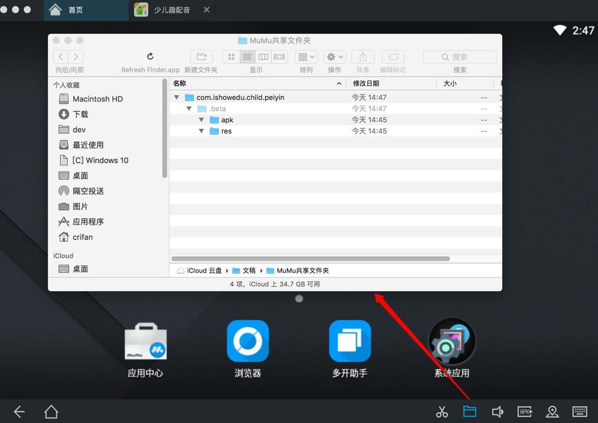Go forward in Finder navigation
The image size is (598, 423).
76,57
